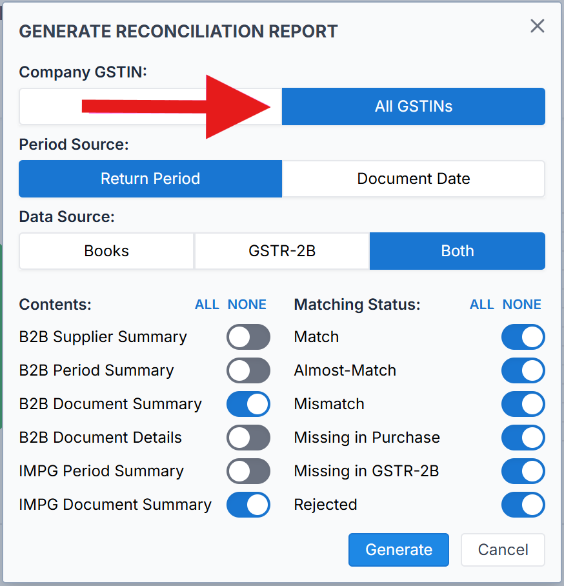Viewport: 564px width, 586px height.
Task: Enable B2B Supplier Summary toggle
Action: [248, 337]
